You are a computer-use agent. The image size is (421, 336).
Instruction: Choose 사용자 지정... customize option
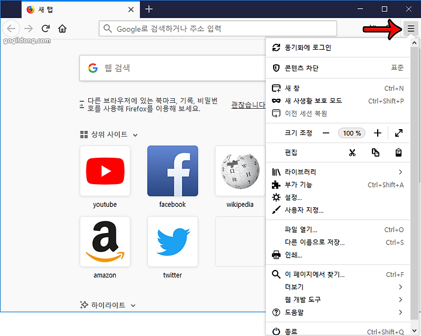coord(338,210)
